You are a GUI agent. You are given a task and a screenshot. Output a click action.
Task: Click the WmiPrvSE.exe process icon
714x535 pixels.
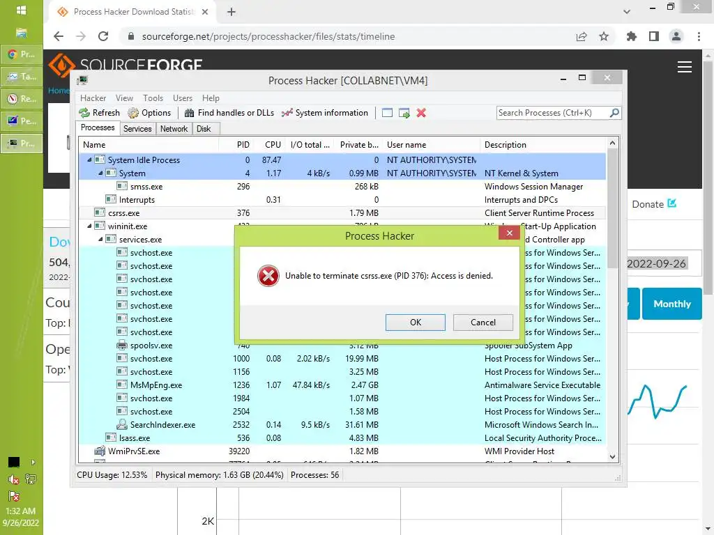[100, 451]
